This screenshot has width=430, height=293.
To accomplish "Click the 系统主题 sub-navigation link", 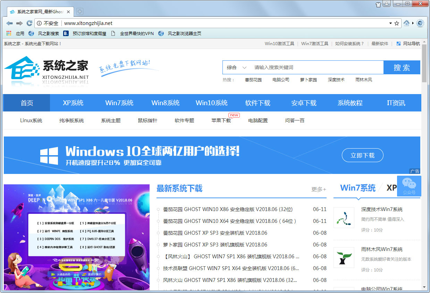I will [111, 120].
